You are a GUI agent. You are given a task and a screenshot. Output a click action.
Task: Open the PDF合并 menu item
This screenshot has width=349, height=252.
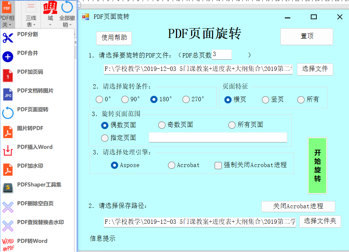pos(37,57)
